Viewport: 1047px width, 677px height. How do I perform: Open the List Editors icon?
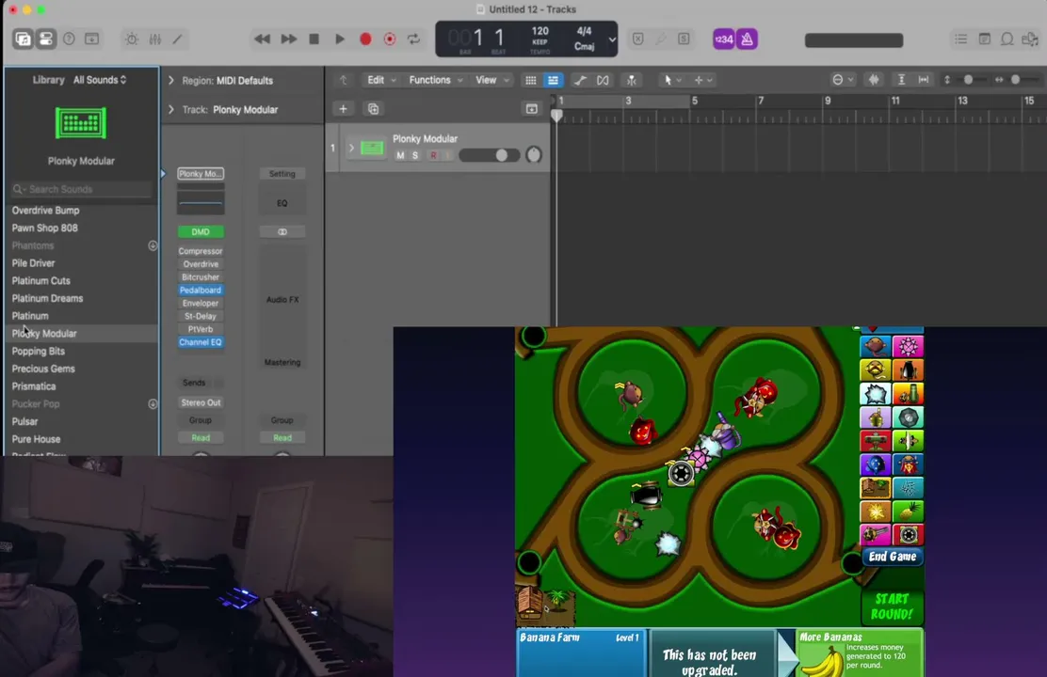click(961, 39)
